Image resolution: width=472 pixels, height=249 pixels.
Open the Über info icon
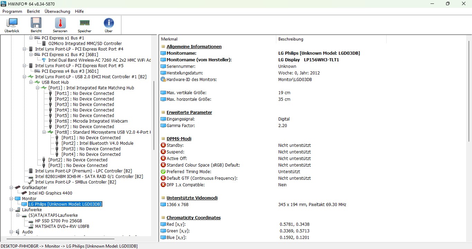tap(109, 25)
